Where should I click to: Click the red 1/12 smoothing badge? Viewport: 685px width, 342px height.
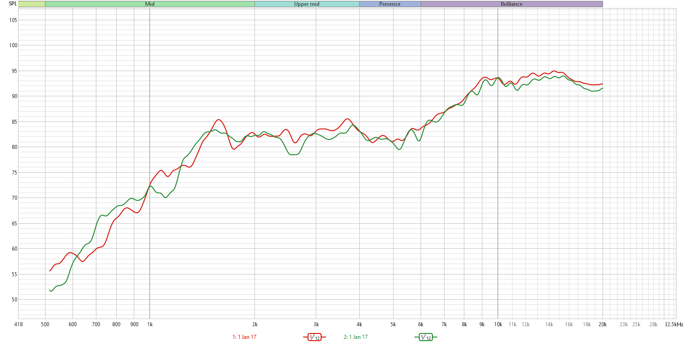(314, 337)
